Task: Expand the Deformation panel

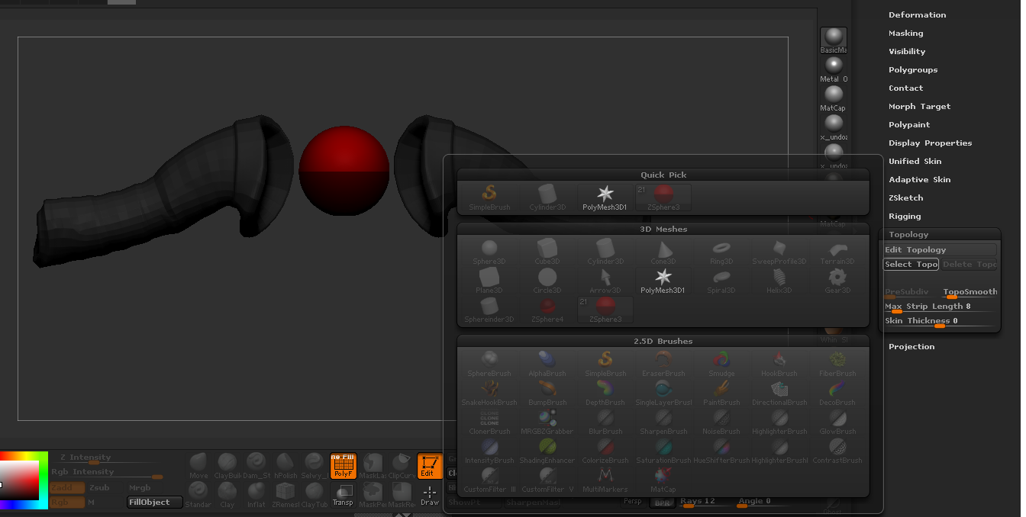Action: (x=918, y=14)
